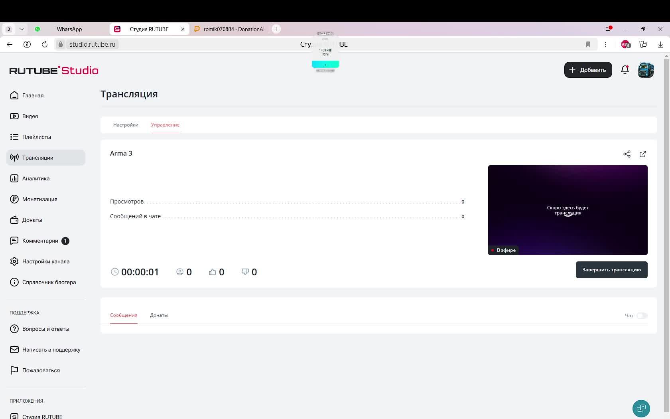Open the channel avatar menu
This screenshot has width=670, height=419.
646,70
